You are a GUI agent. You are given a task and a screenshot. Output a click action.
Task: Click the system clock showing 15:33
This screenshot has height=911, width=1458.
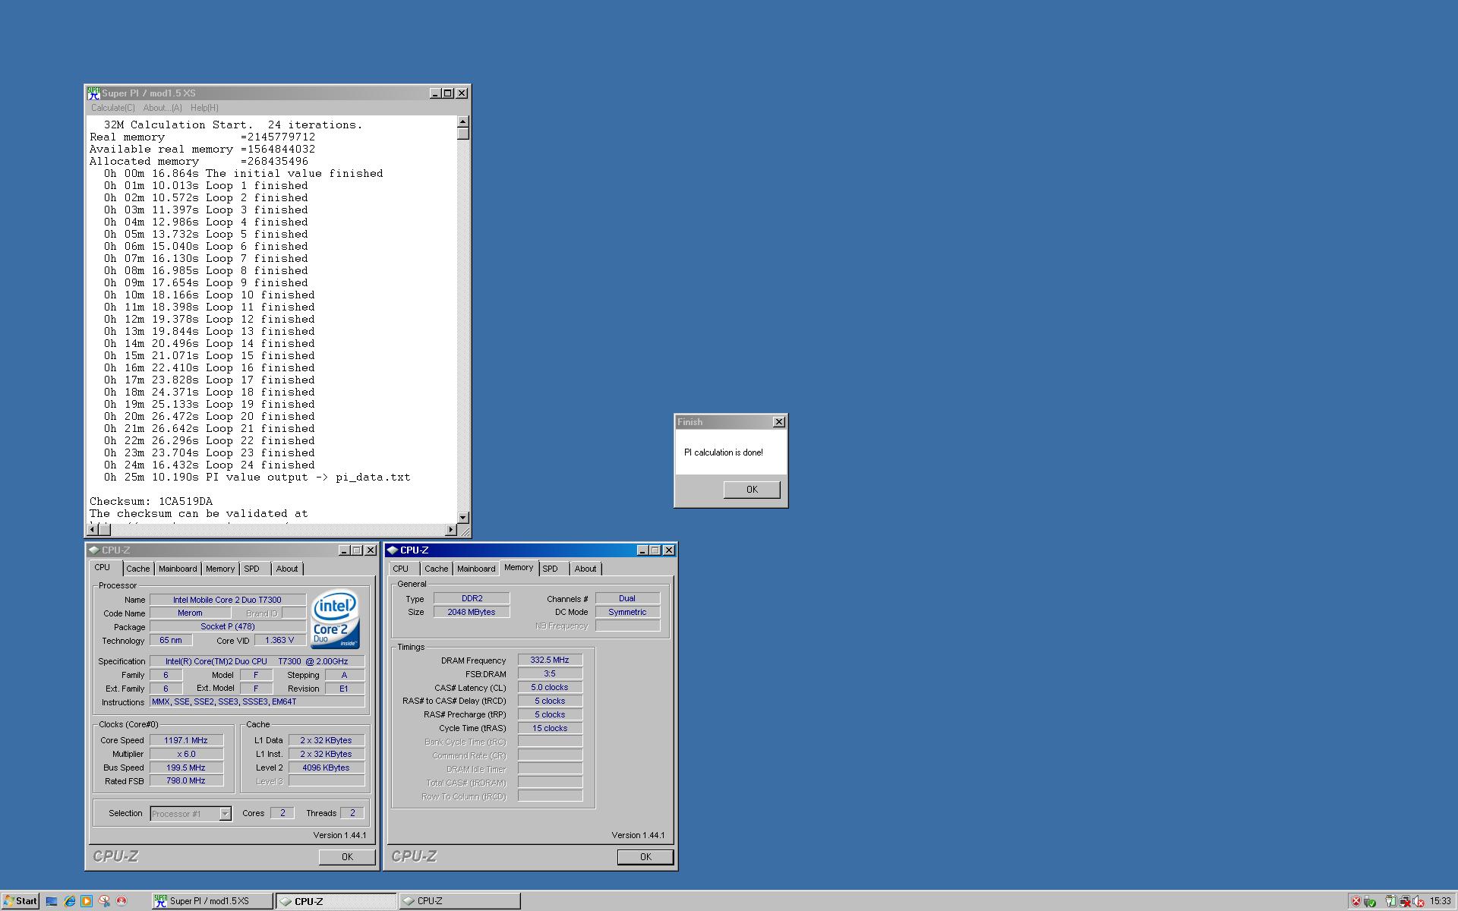tap(1440, 901)
